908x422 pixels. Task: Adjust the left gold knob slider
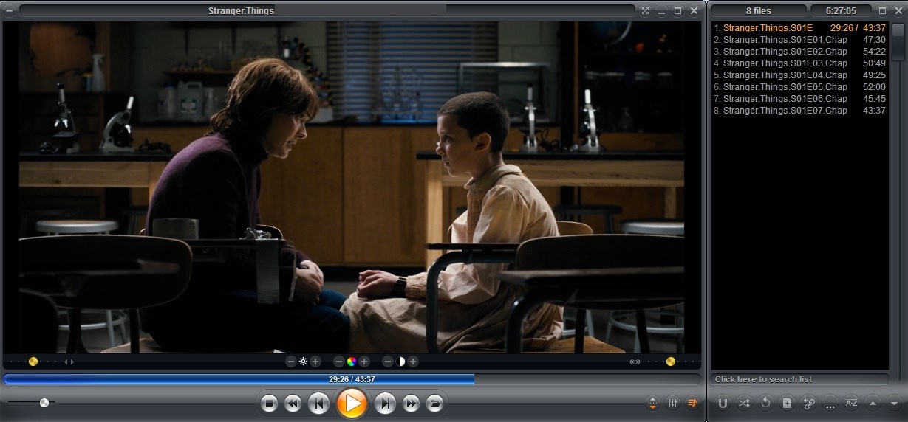pyautogui.click(x=33, y=362)
